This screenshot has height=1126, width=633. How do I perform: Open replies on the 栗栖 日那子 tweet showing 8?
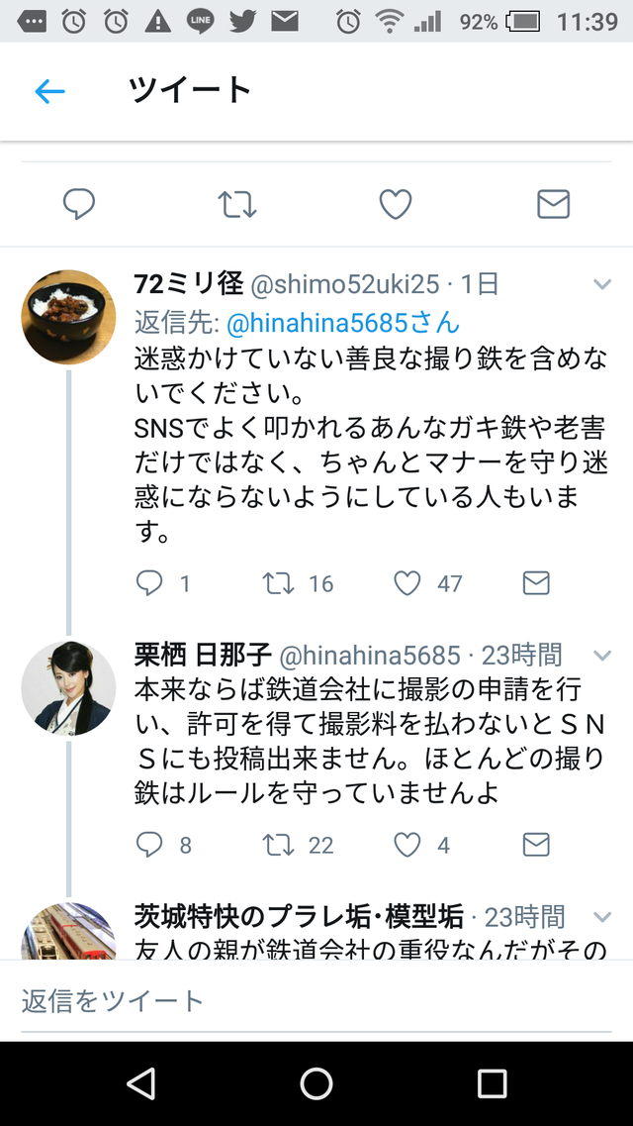click(x=149, y=845)
